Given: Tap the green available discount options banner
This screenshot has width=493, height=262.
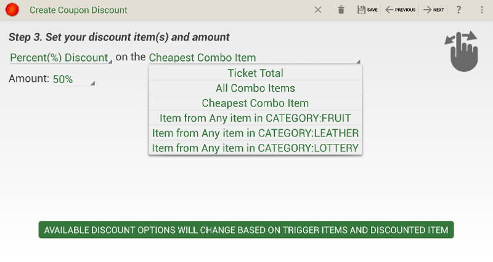Looking at the screenshot, I should 246,229.
